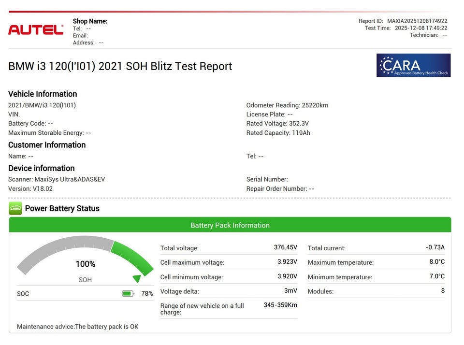This screenshot has height=345, width=464.
Task: Click the Shop Name label
Action: click(90, 21)
